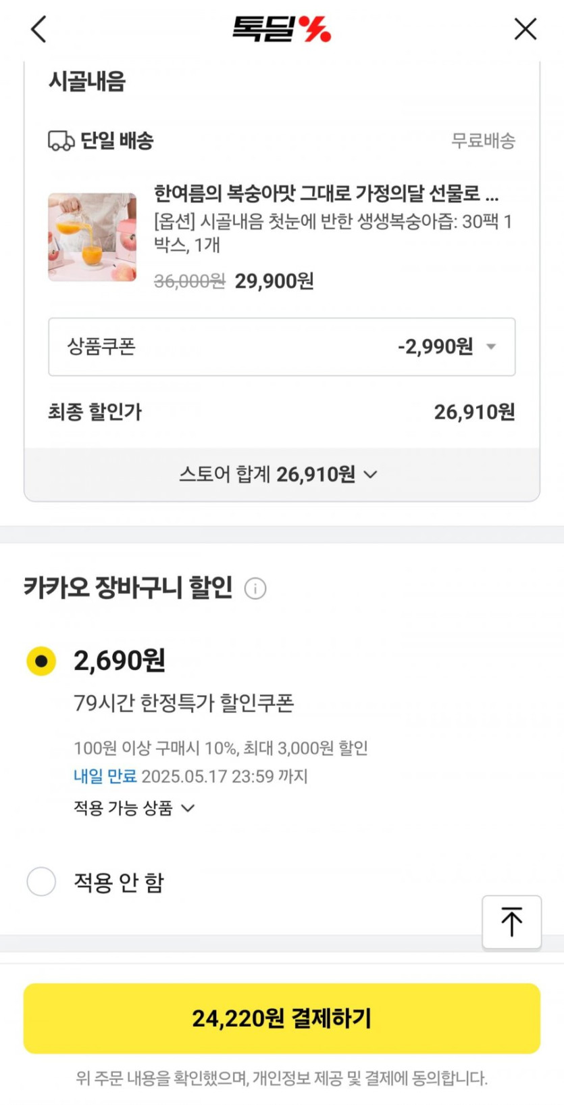Select the 2,690원 discount coupon radio
The width and height of the screenshot is (564, 1105).
(x=41, y=661)
